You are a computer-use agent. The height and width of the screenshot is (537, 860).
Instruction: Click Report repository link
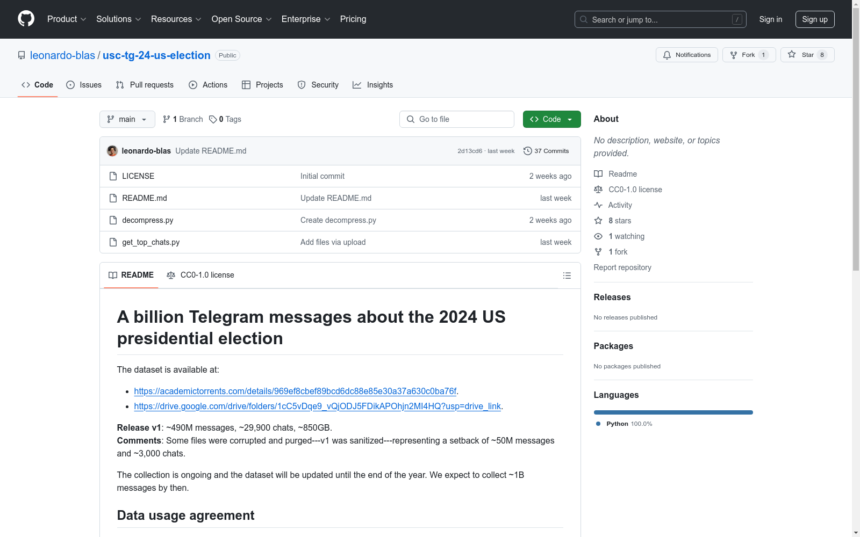click(622, 267)
